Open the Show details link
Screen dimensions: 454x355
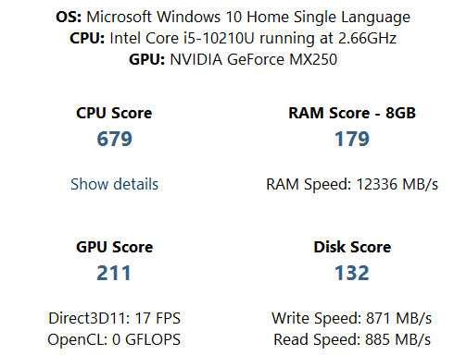(x=114, y=184)
